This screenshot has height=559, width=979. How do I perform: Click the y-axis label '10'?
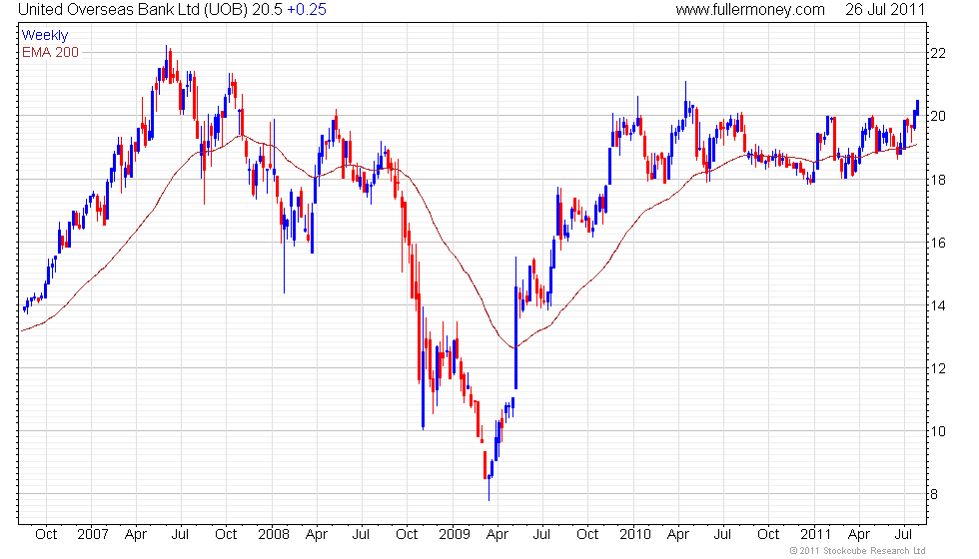(x=938, y=431)
